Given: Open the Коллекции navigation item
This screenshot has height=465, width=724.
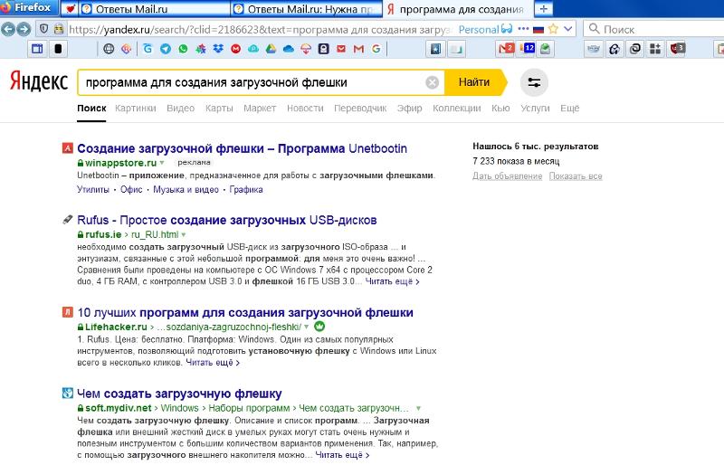Looking at the screenshot, I should 457,108.
